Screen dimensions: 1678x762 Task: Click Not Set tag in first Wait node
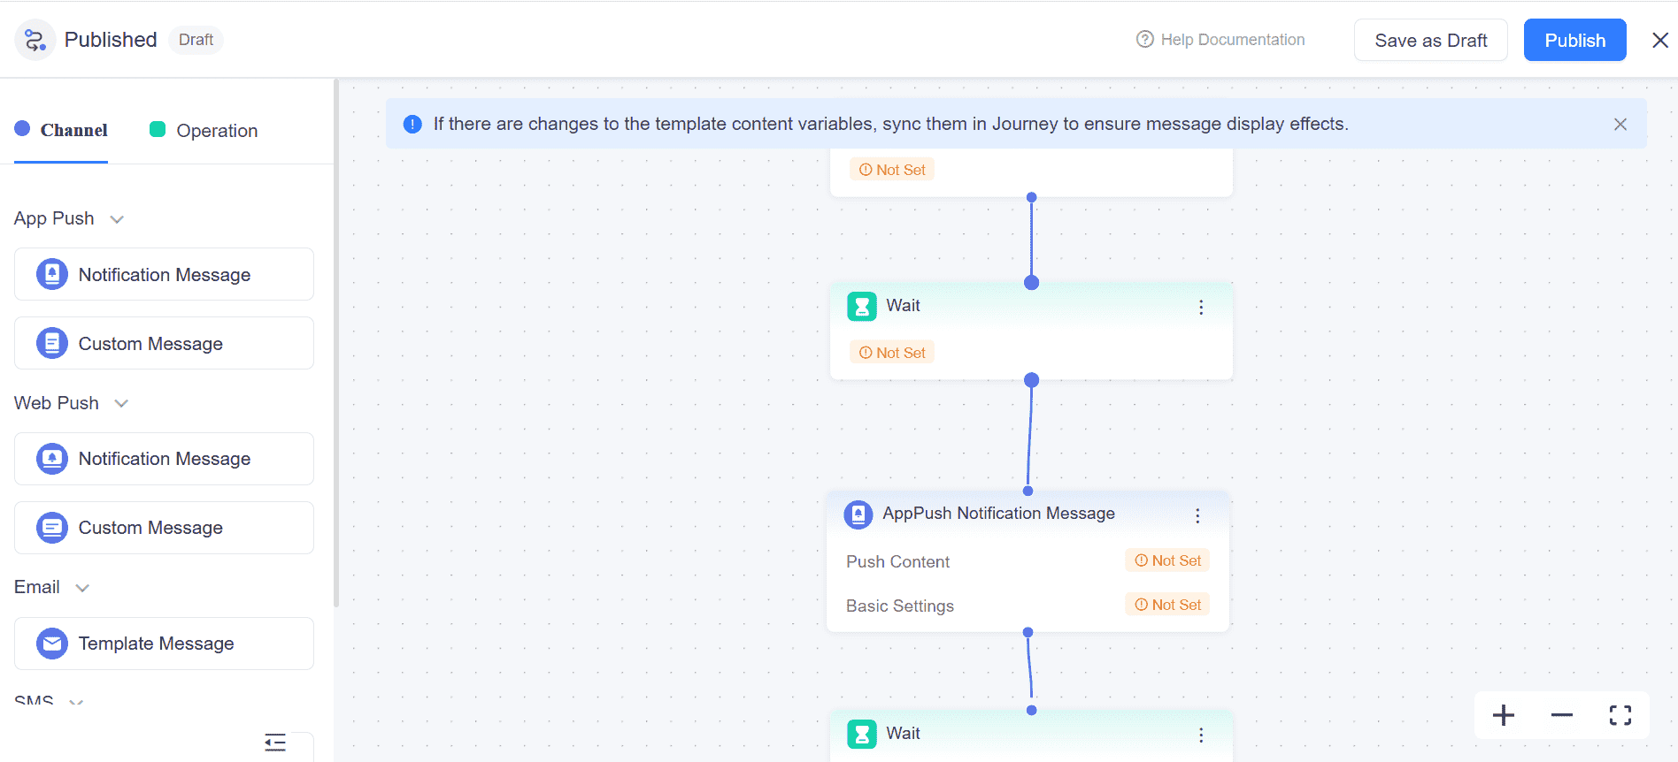click(x=892, y=353)
